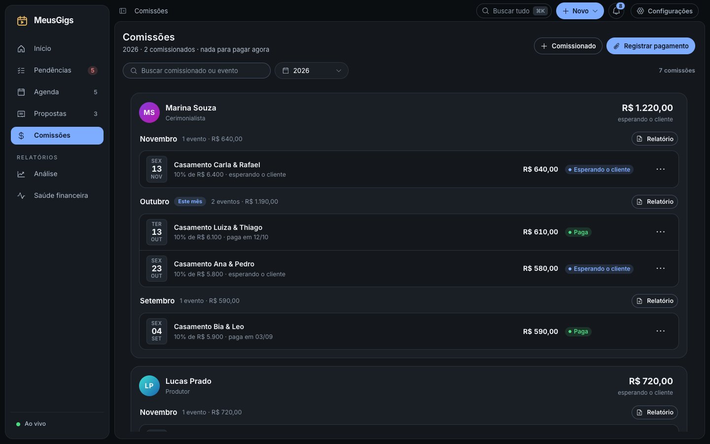Open more options for Casamento Bia & Leo
This screenshot has width=710, height=444.
[x=661, y=331]
